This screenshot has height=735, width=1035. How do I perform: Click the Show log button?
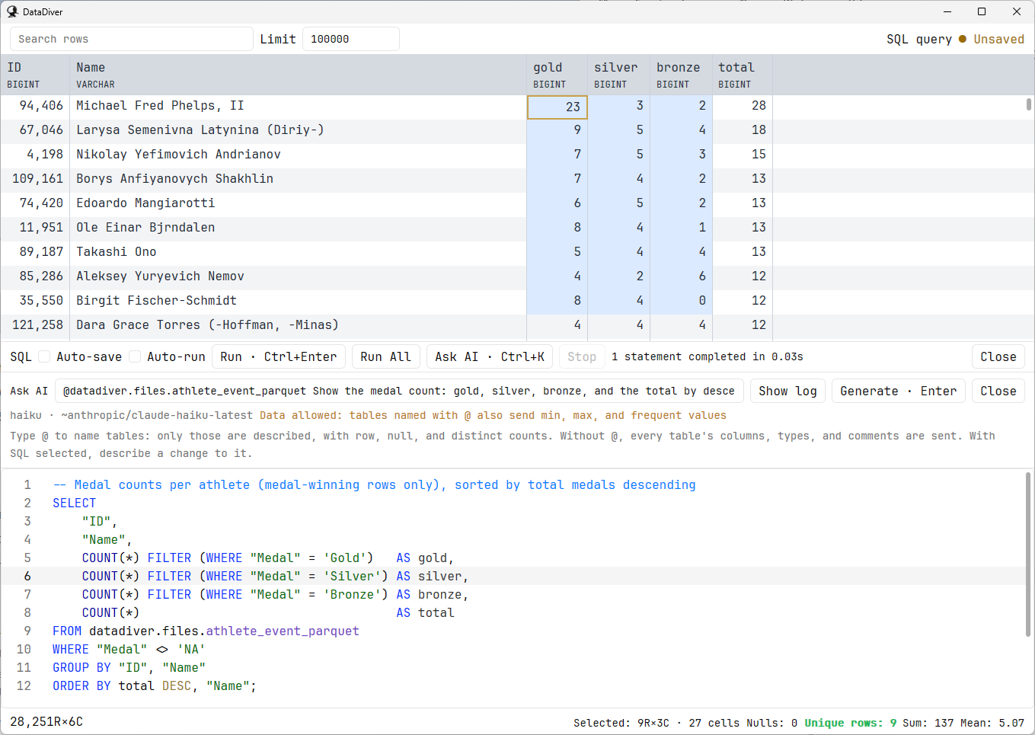coord(787,391)
